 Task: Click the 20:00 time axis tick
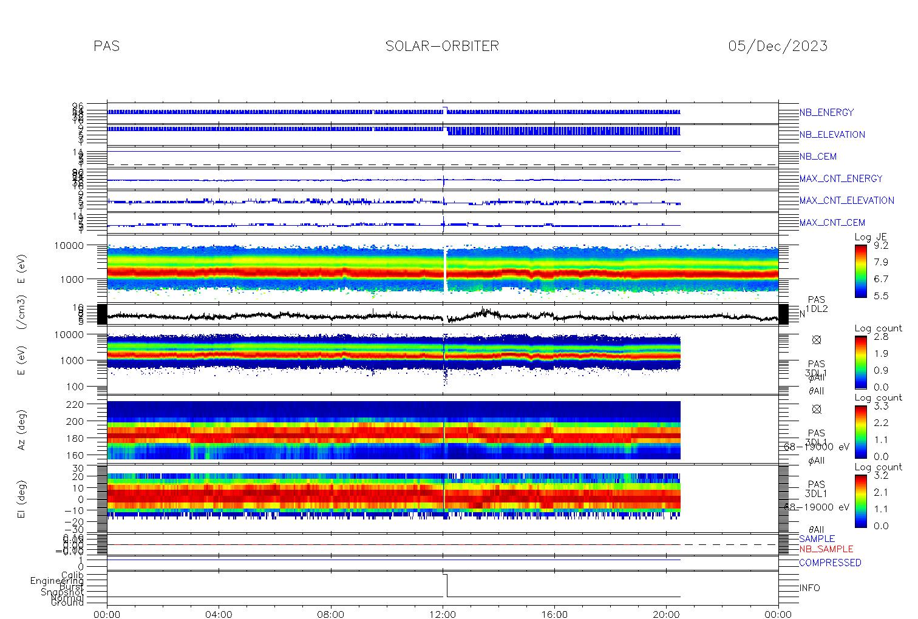click(667, 614)
